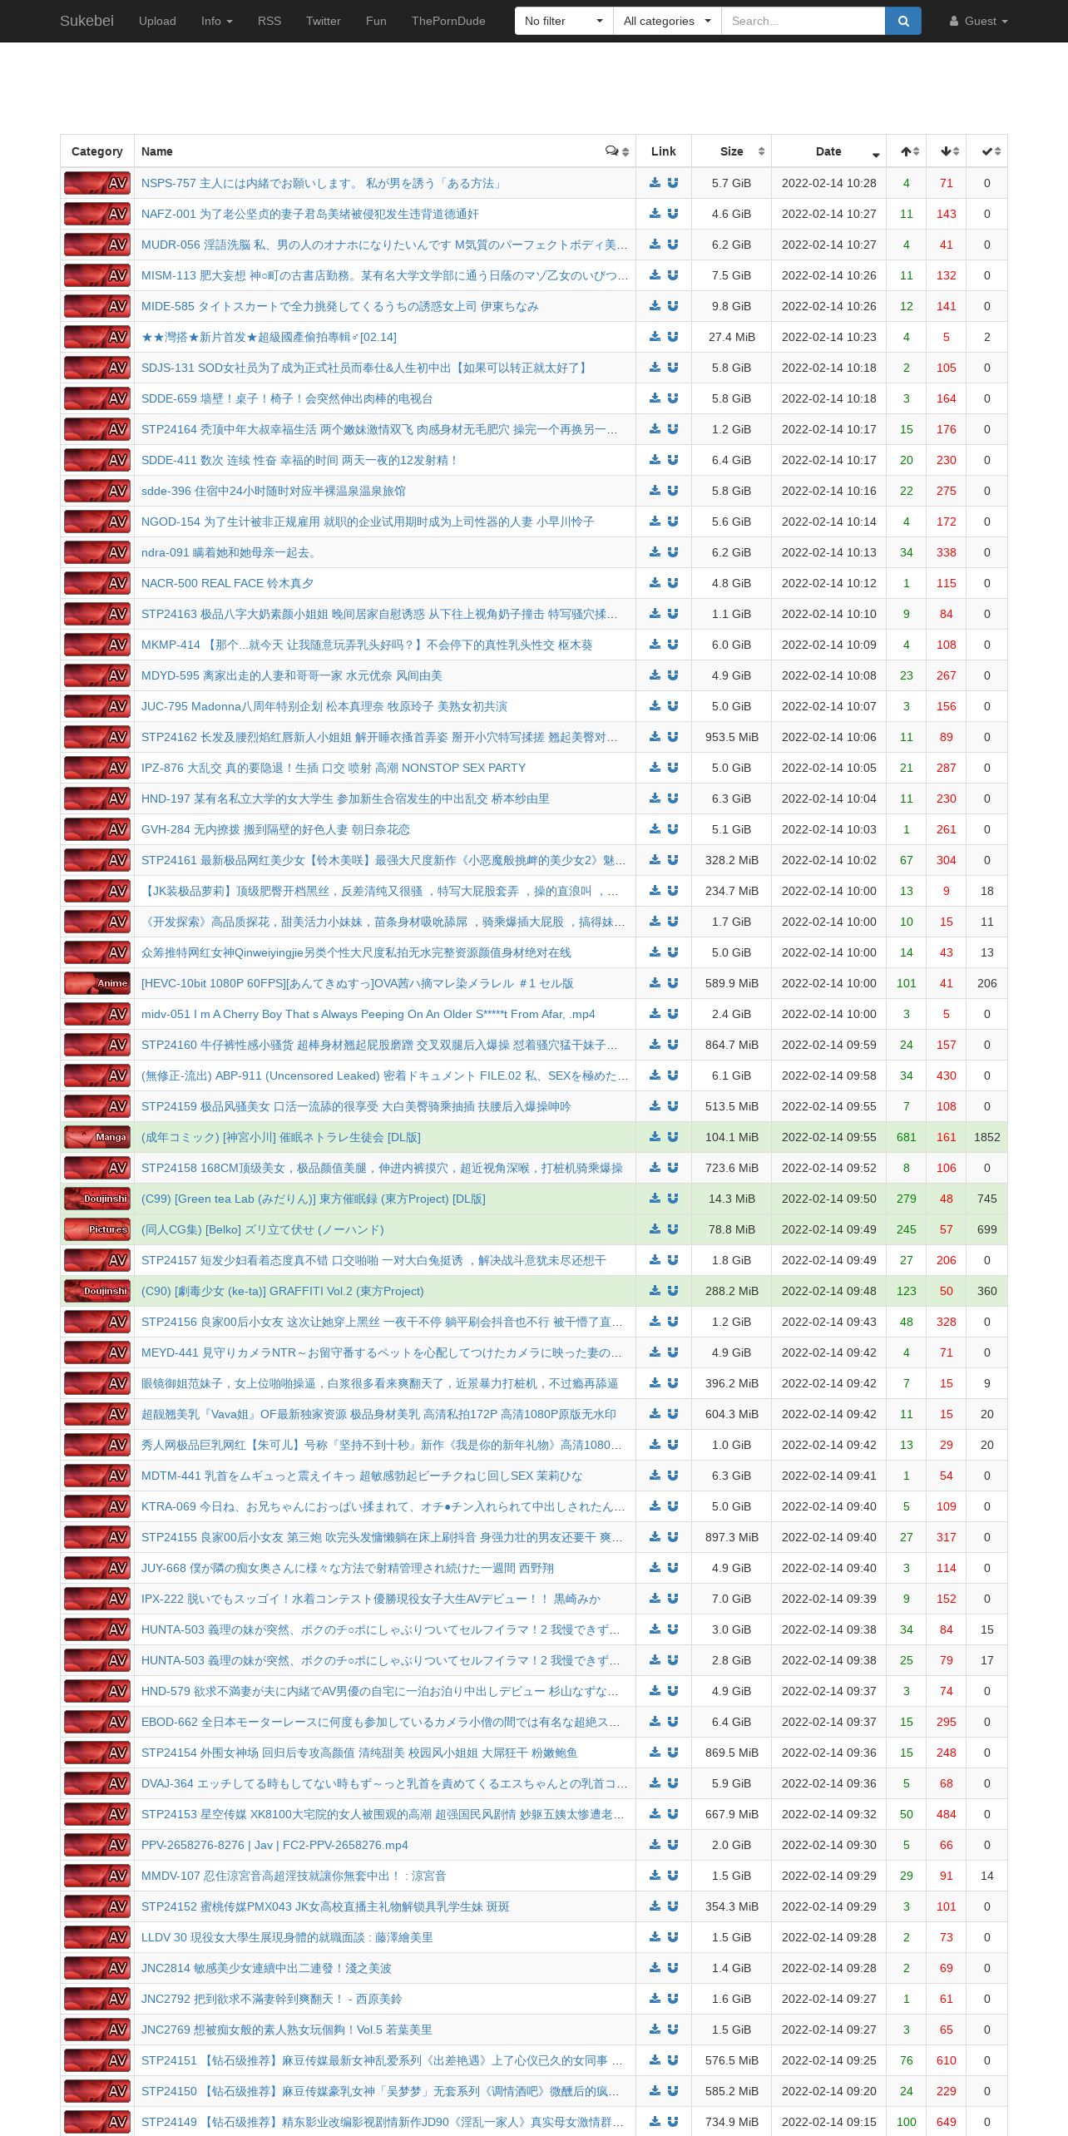Screen dimensions: 1068x2136
Task: Open the RSS feed link
Action: [x=269, y=21]
